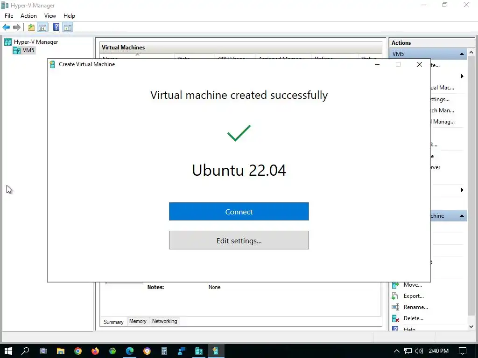Expand the lower submenu arrow in Actions pane

pyautogui.click(x=462, y=190)
